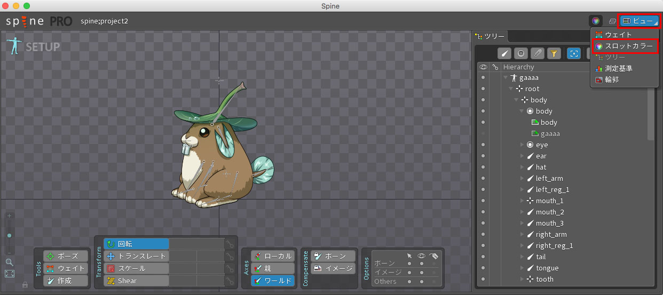Click the fit-to-screen icon below the magnifier
Image resolution: width=663 pixels, height=295 pixels.
9,274
